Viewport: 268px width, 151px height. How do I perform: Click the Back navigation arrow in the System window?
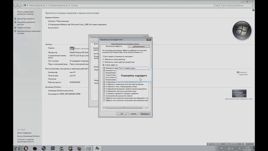(x=15, y=5)
